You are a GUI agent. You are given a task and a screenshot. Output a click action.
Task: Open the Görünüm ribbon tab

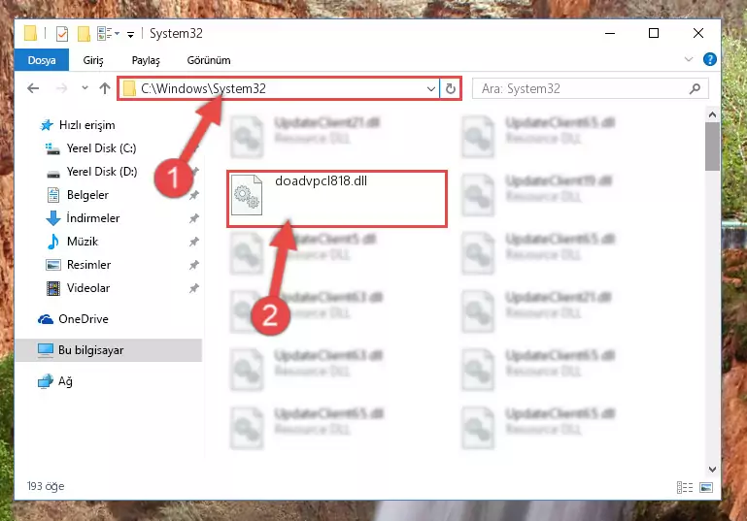tap(209, 60)
